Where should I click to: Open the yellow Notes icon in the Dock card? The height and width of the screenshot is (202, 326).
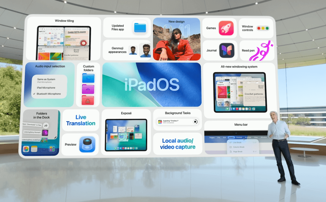tap(34, 149)
